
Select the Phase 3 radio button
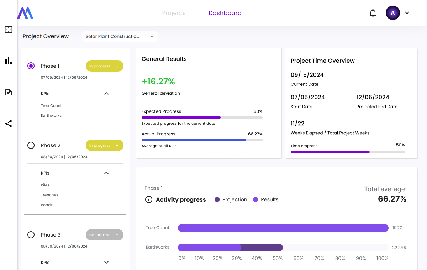pos(31,235)
